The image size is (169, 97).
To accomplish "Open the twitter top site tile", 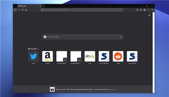I will pyautogui.click(x=34, y=56).
